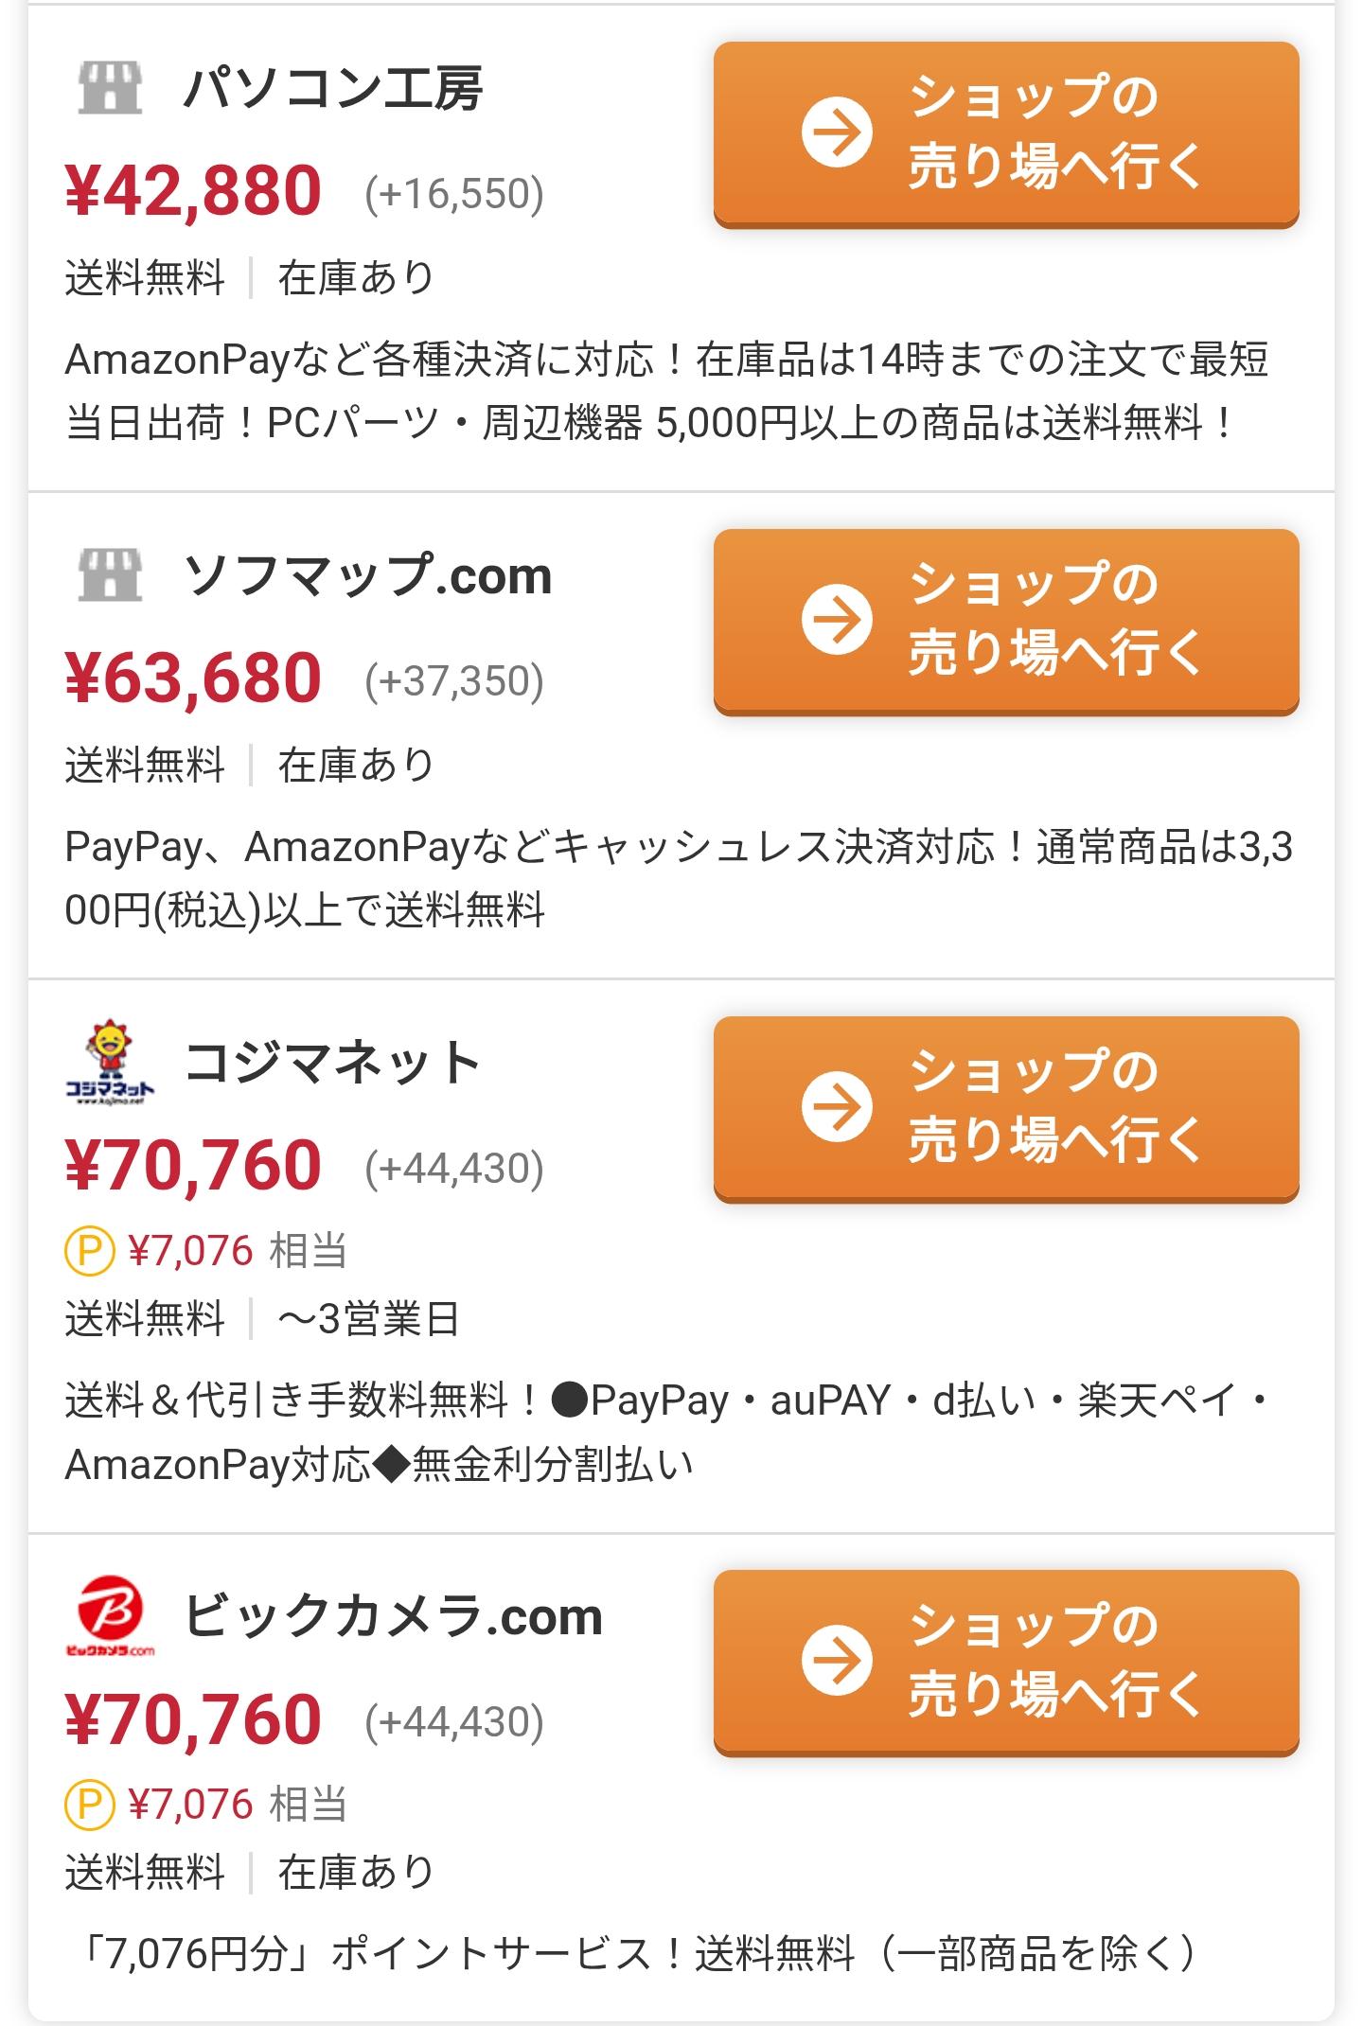Click the store icon beside パソコン工房

click(110, 89)
